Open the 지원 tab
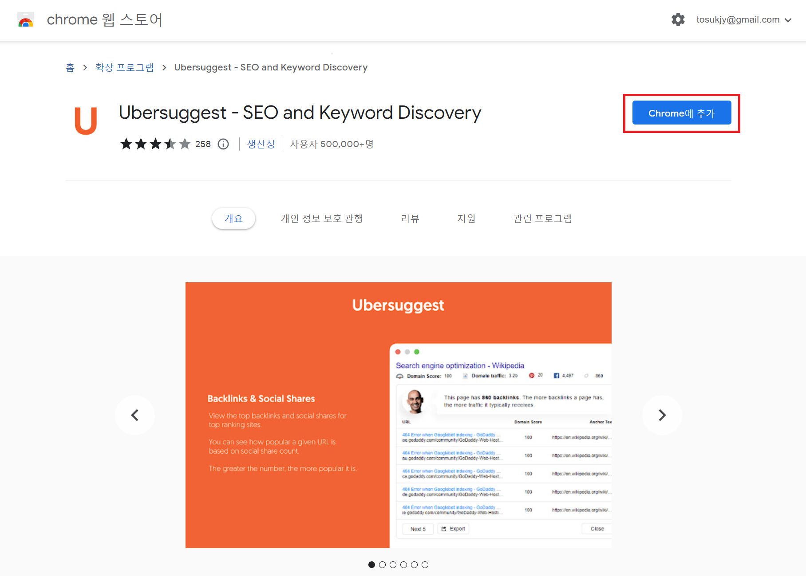The width and height of the screenshot is (806, 576). click(466, 218)
